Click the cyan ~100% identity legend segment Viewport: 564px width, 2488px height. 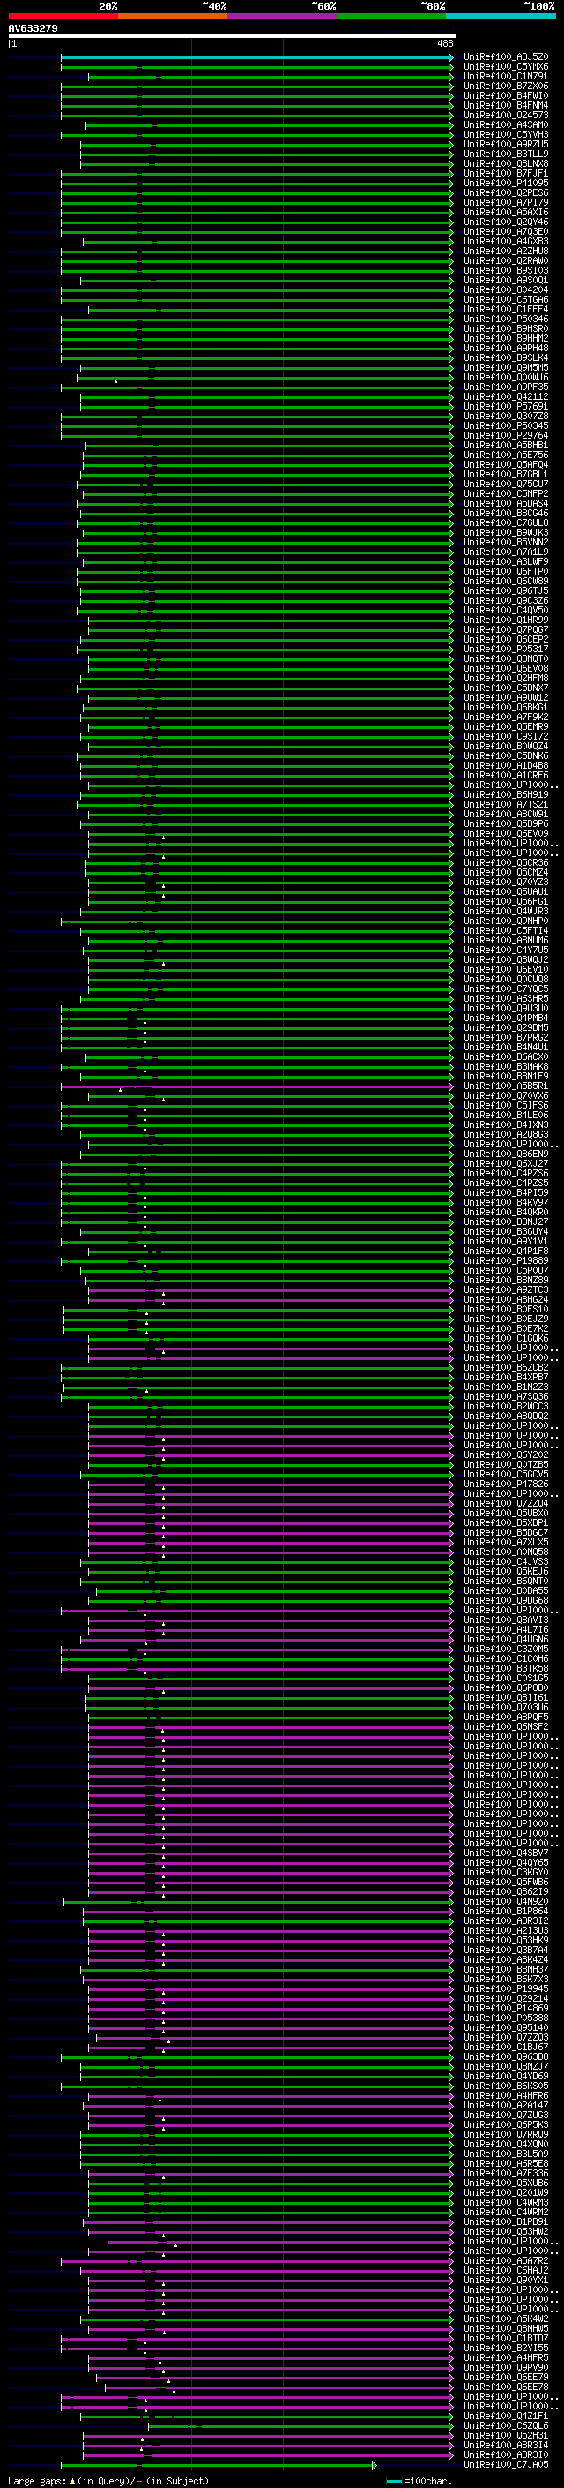click(x=501, y=16)
